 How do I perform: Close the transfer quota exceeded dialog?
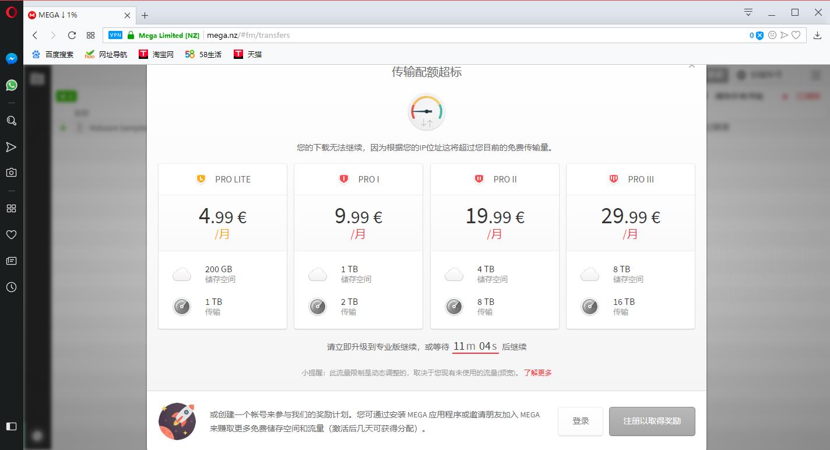(x=692, y=66)
